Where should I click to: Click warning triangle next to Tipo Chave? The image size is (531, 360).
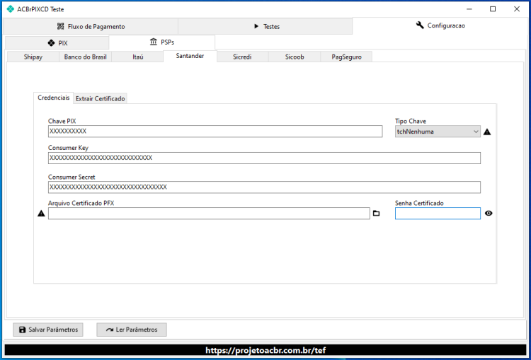487,132
